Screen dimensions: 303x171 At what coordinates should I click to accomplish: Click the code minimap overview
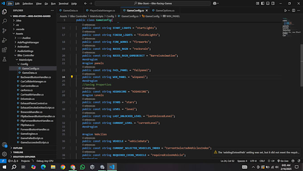point(291,27)
